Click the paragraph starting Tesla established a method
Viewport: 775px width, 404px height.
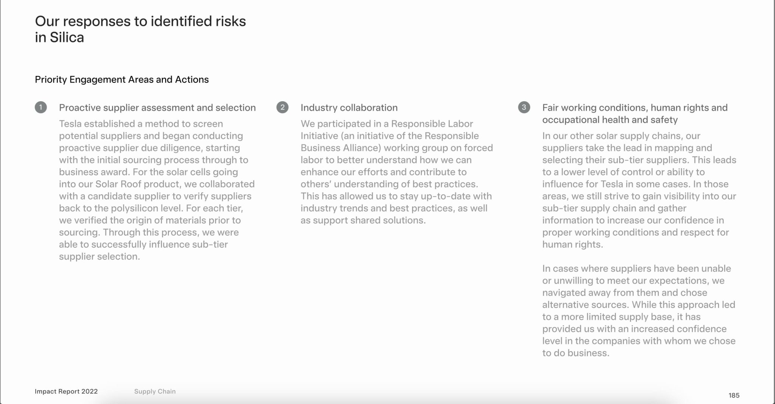[157, 190]
